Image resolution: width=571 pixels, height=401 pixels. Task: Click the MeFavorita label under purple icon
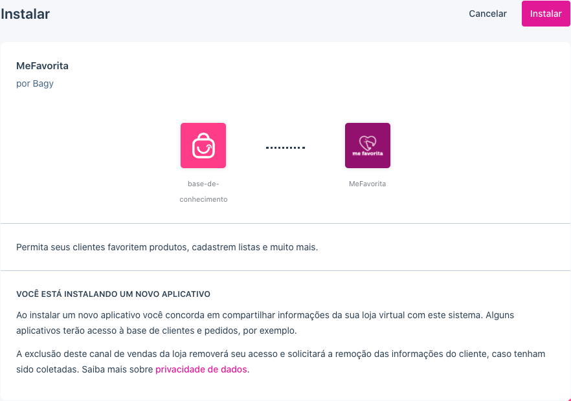368,184
